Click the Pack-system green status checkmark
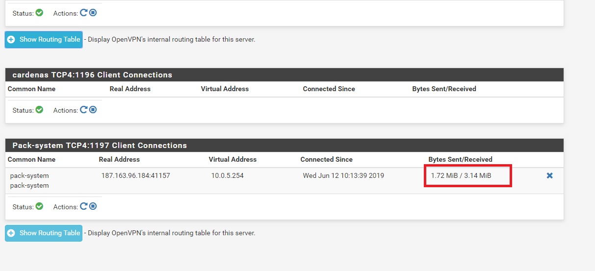The image size is (595, 271). tap(39, 206)
